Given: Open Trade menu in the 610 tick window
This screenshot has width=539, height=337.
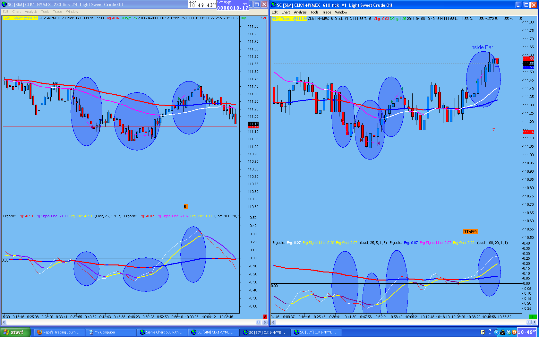Looking at the screenshot, I should (327, 12).
